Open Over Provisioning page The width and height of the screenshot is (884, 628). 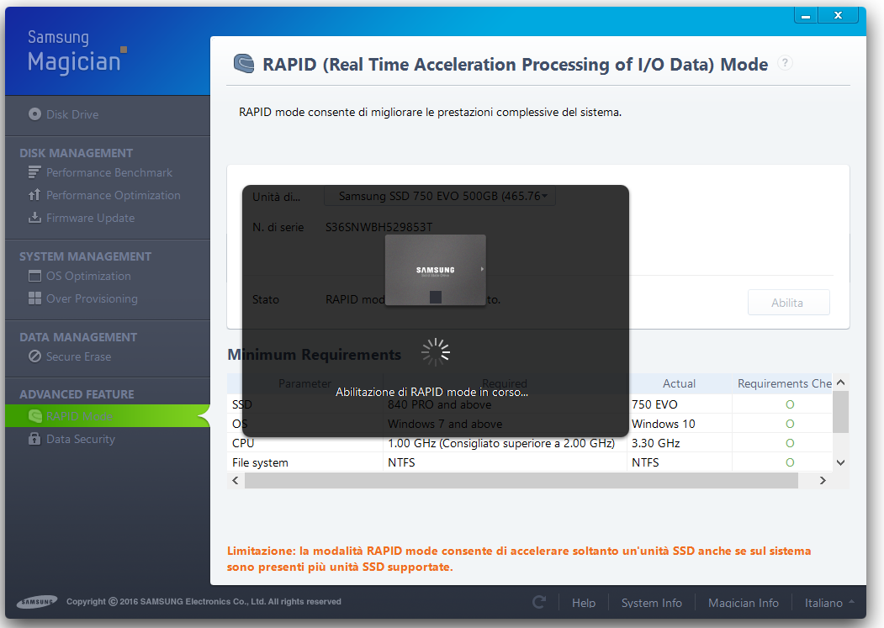pyautogui.click(x=92, y=298)
